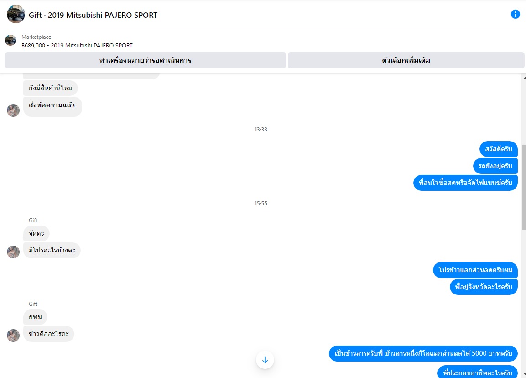The height and width of the screenshot is (378, 526).
Task: Open the Marketplace listing car thumbnail
Action: coord(10,40)
